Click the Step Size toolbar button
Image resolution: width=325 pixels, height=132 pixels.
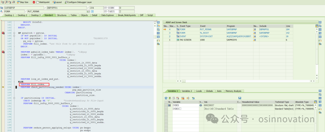pyautogui.click(x=23, y=2)
